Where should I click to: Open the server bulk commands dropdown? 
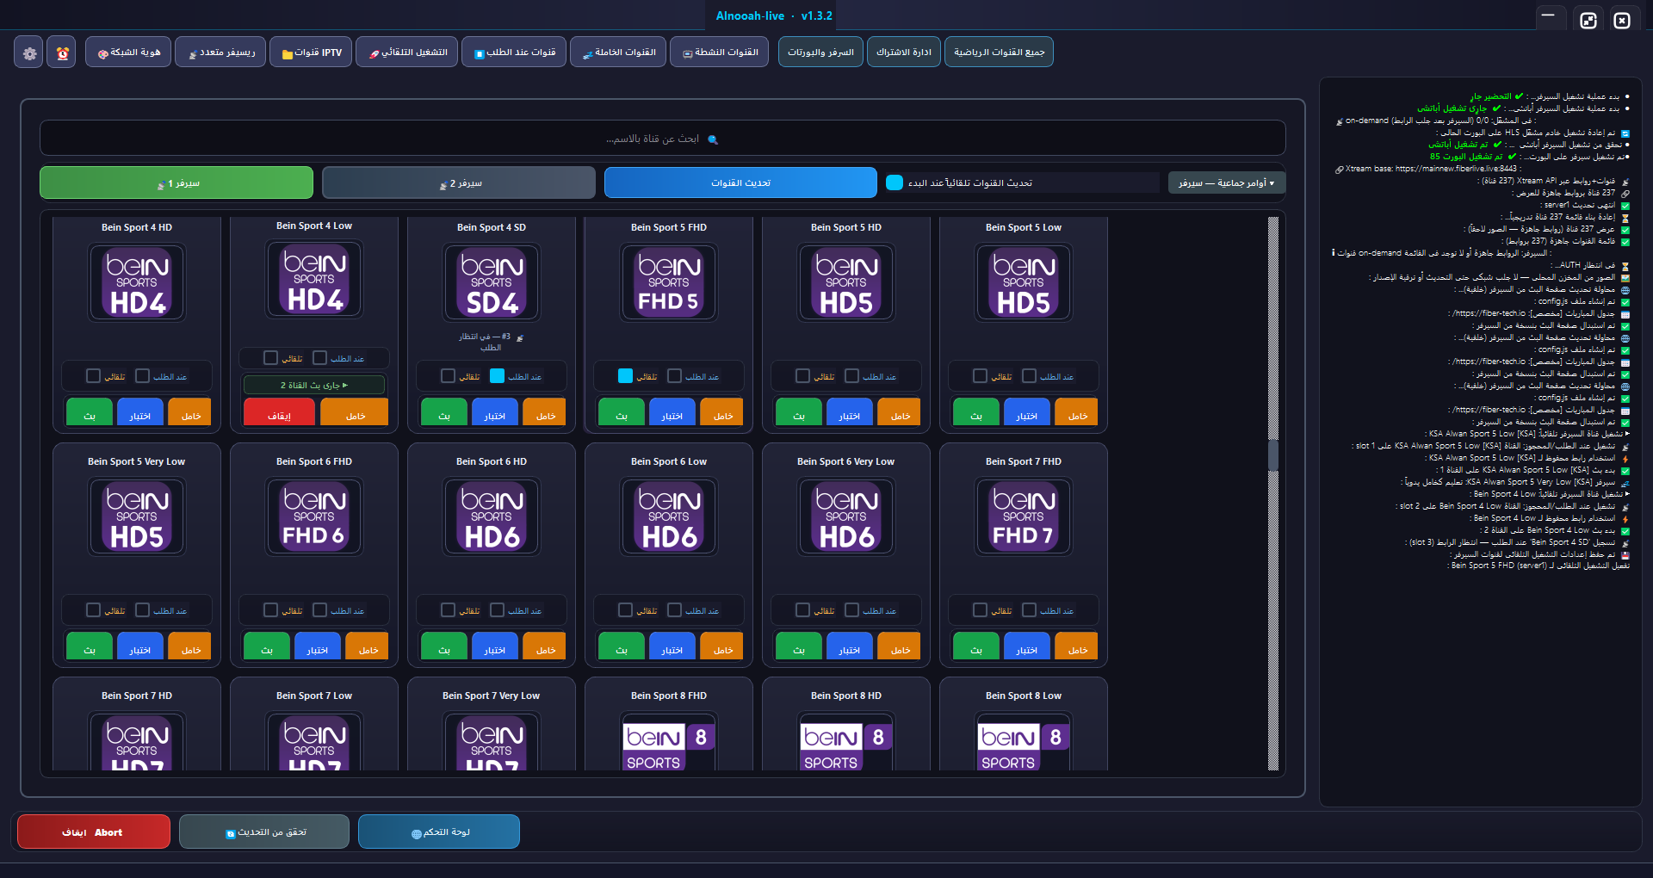pos(1227,182)
